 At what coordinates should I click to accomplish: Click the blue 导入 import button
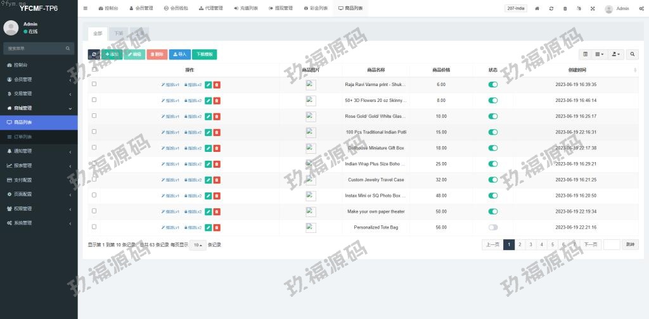point(180,54)
